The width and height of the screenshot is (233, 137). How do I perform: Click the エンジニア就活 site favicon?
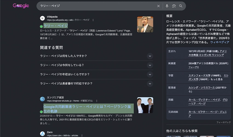[x=42, y=99]
